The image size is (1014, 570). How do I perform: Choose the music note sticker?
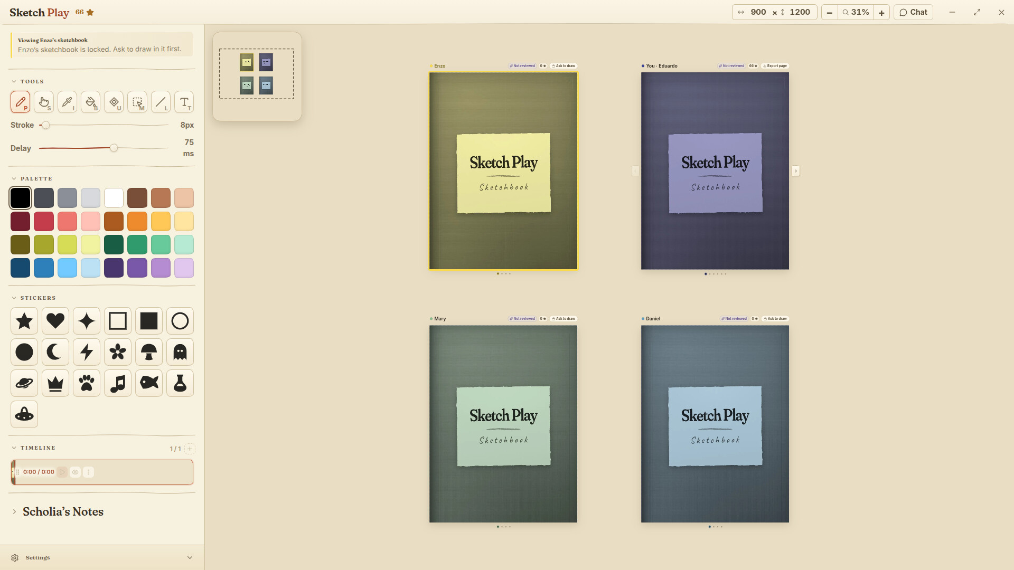coord(118,383)
